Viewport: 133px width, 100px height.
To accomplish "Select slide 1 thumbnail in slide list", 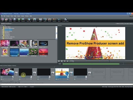I will 7,72.
